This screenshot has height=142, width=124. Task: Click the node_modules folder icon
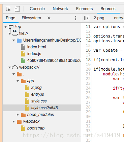pyautogui.click(x=23, y=115)
